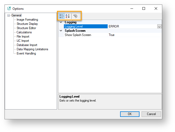This screenshot has width=175, height=132.
Task: Select the Structure Editor item
Action: 26,28
